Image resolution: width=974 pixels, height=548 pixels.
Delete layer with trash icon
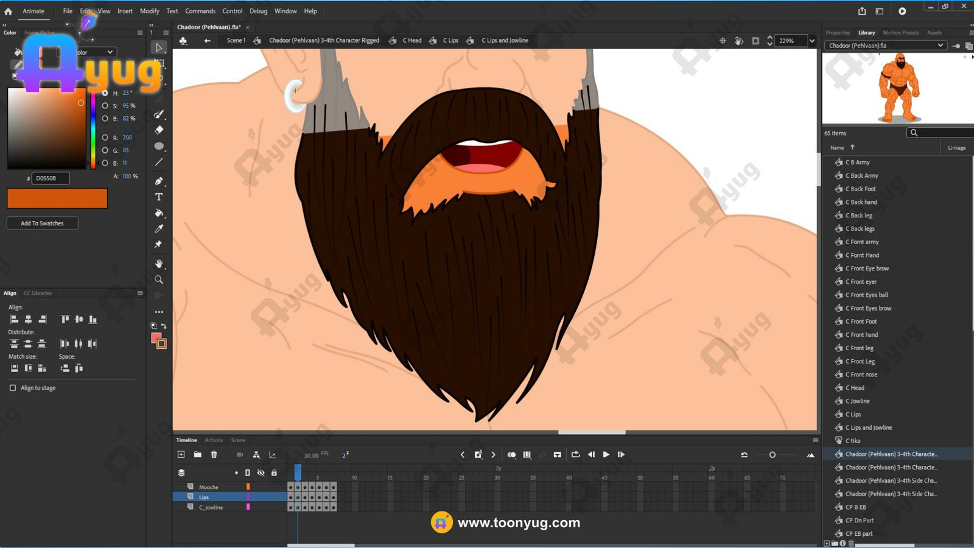pos(214,455)
